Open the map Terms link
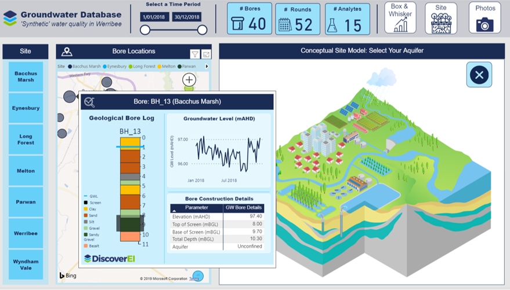 click(194, 278)
